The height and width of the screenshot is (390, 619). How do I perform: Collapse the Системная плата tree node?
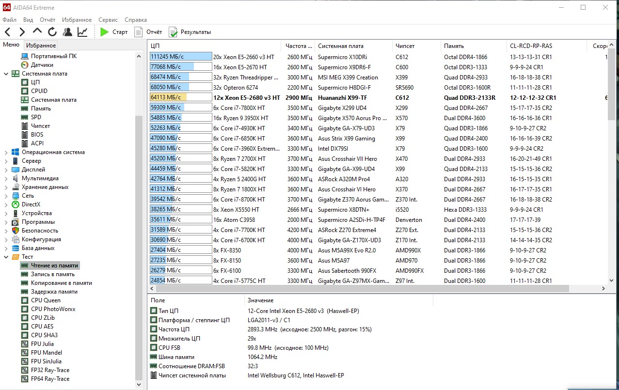point(6,74)
